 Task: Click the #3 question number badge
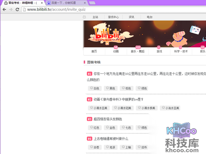tap(89, 119)
